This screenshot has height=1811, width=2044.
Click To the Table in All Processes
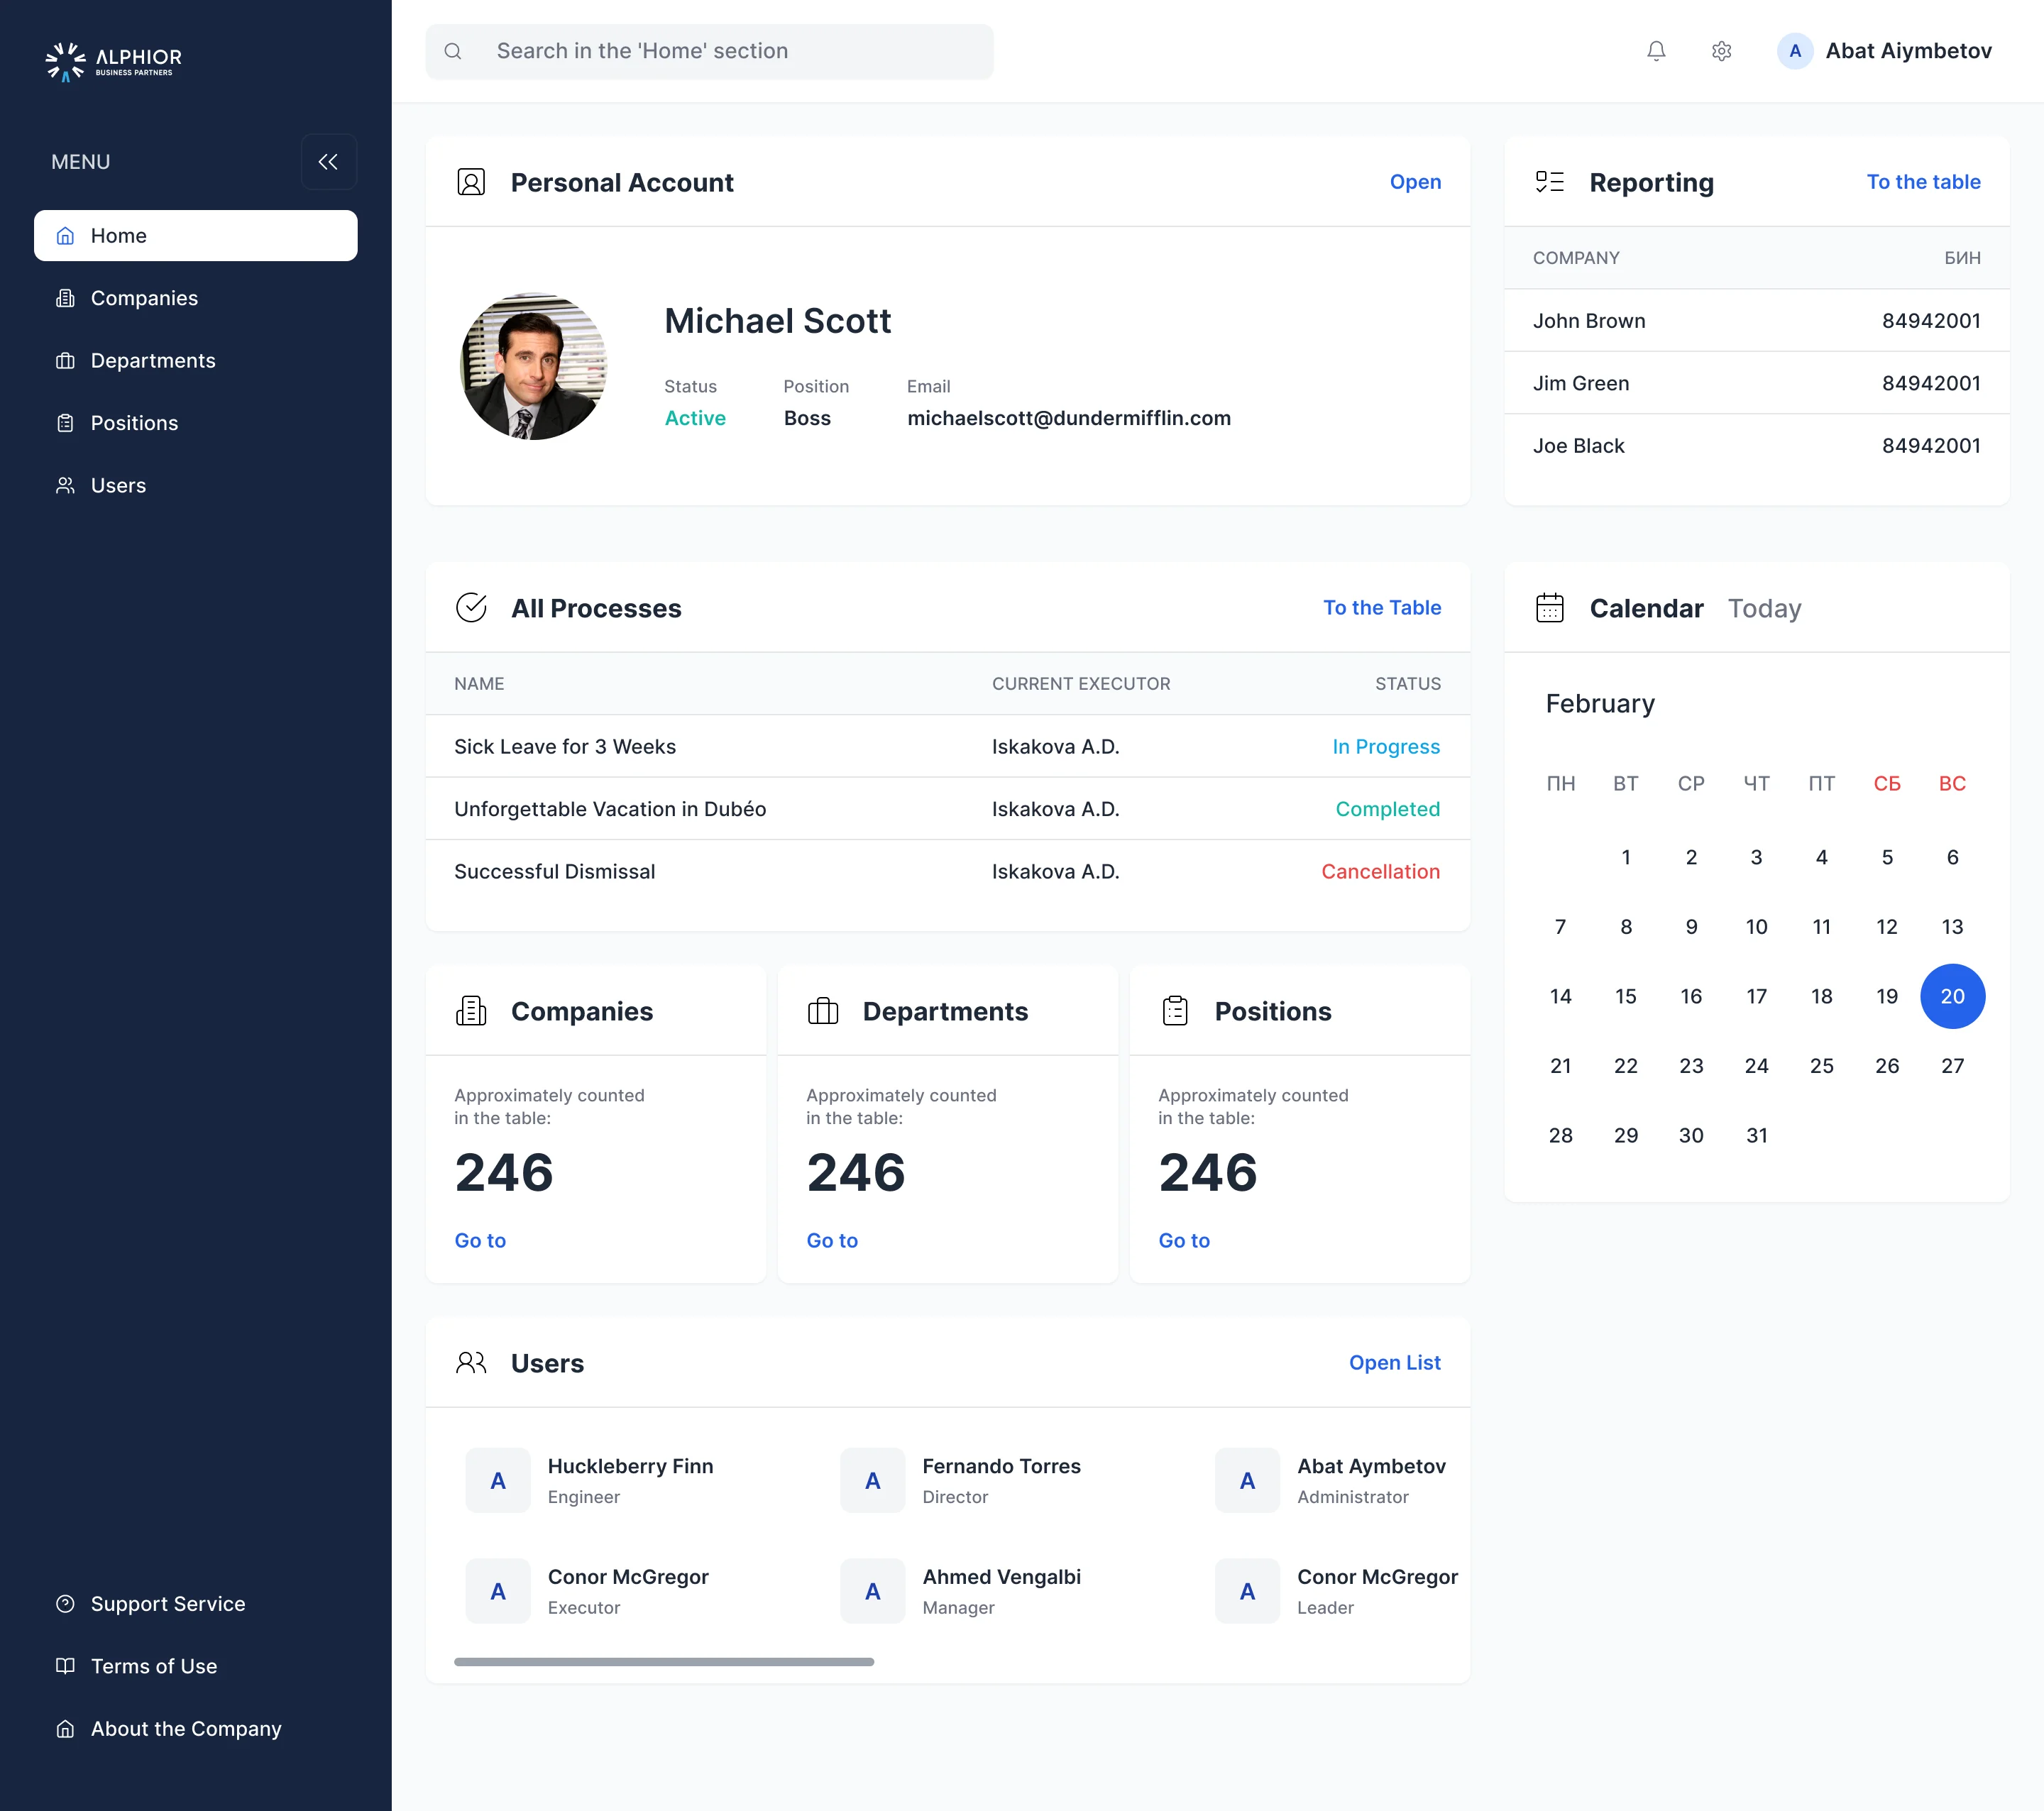click(1382, 608)
